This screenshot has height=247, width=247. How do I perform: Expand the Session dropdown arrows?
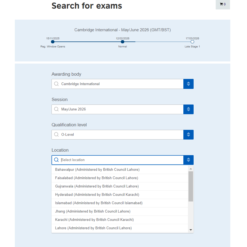tap(188, 109)
